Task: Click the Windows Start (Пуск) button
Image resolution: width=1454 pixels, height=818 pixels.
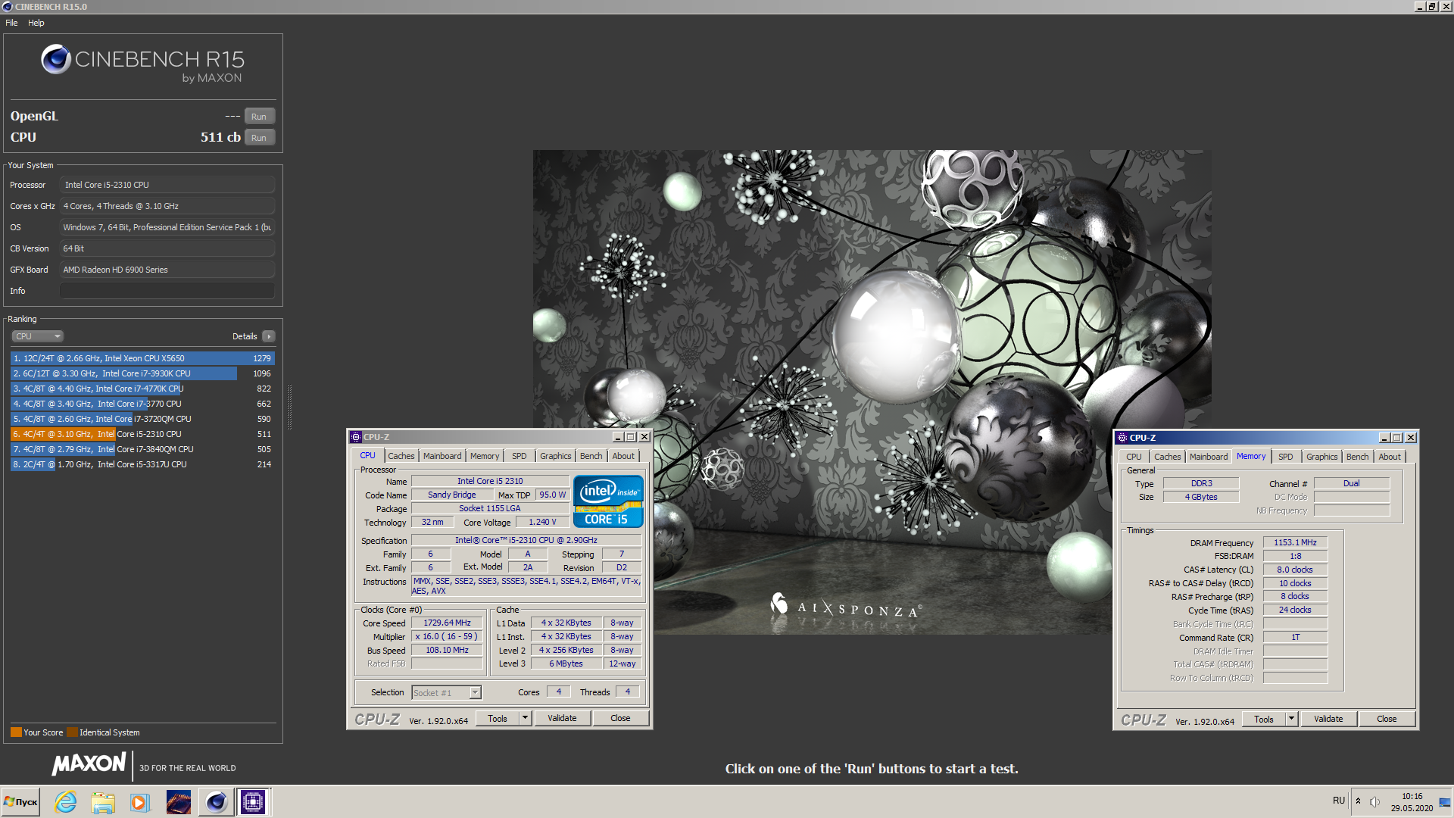Action: click(20, 802)
